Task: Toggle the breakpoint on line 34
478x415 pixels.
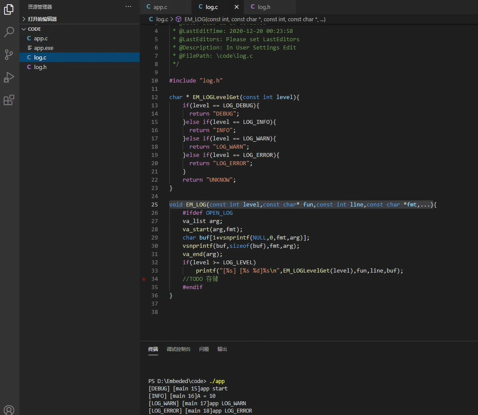Action: (x=144, y=279)
